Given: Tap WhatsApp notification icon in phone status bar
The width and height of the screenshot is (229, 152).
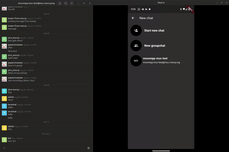Looking at the screenshot, I should tap(139, 9).
